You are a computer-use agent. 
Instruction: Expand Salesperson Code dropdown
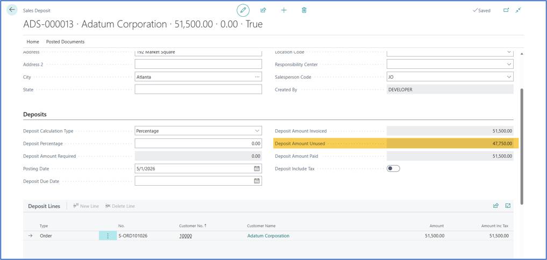pyautogui.click(x=509, y=77)
